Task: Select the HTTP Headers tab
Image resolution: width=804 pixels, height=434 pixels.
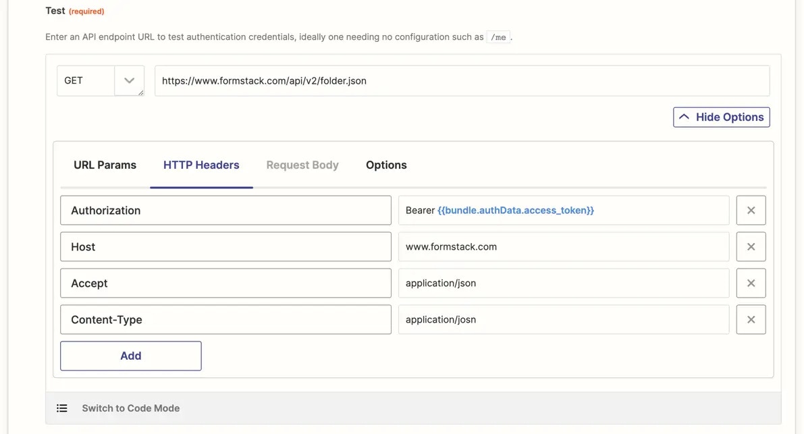Action: point(201,165)
